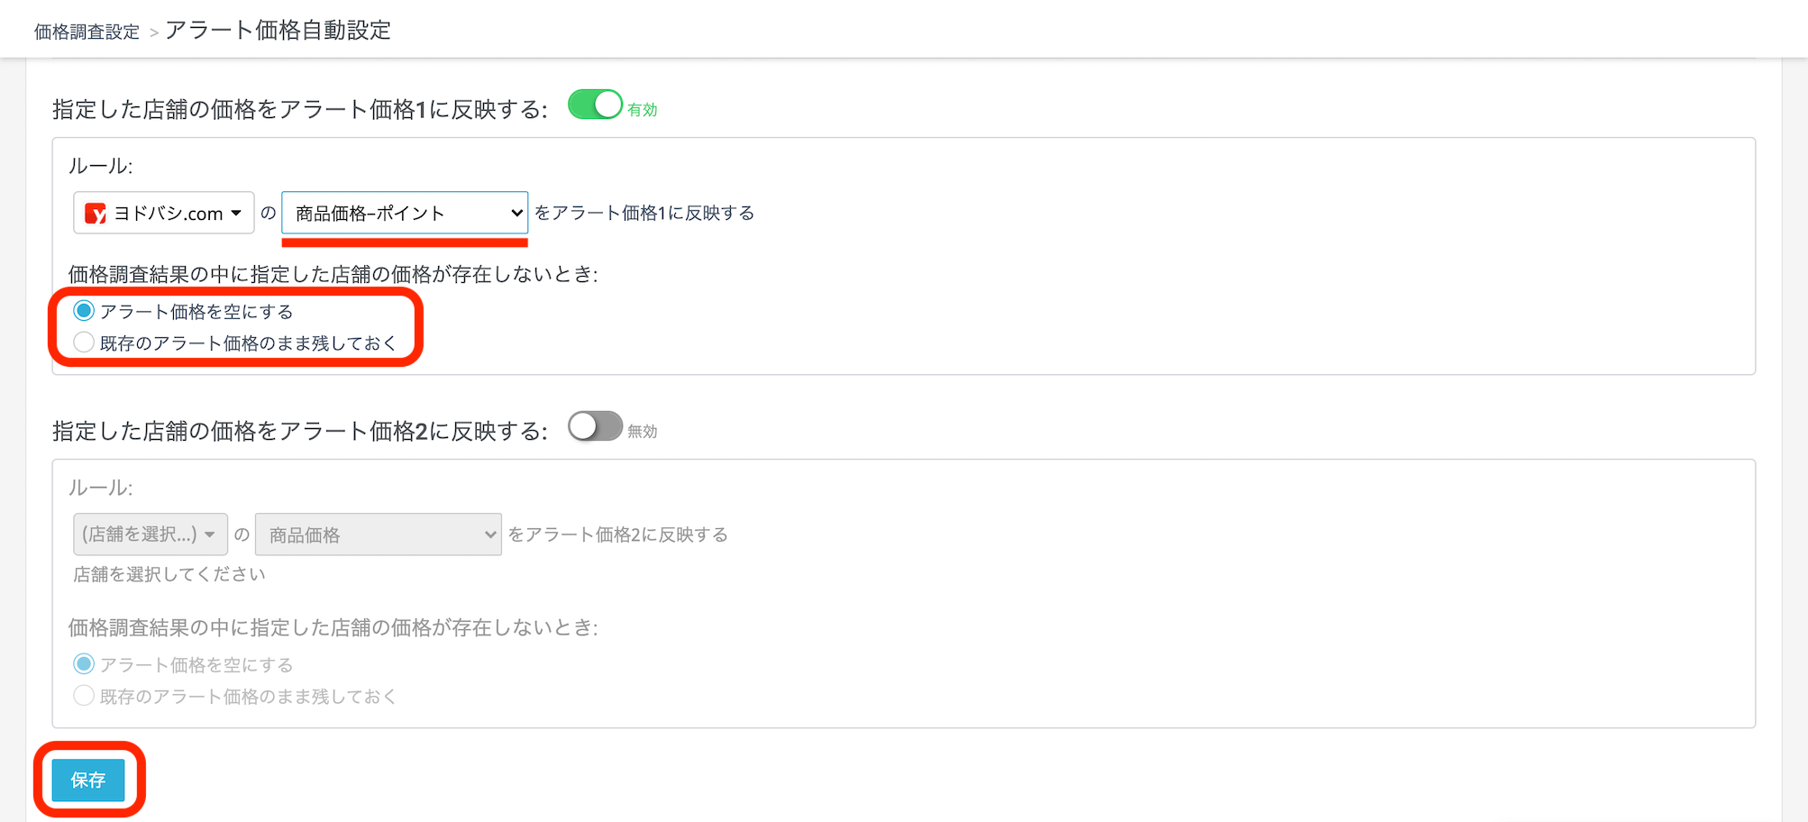Open the (店舗を選択...) store dropdown

coord(150,534)
